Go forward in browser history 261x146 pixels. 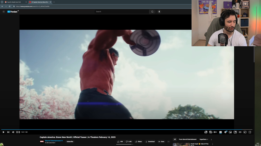6,6
